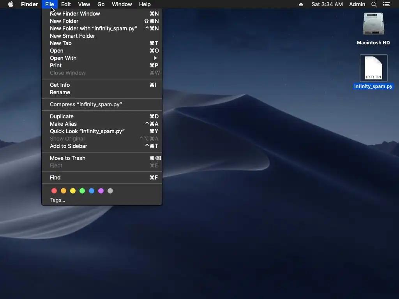Apply the blue tag color

pos(92,191)
